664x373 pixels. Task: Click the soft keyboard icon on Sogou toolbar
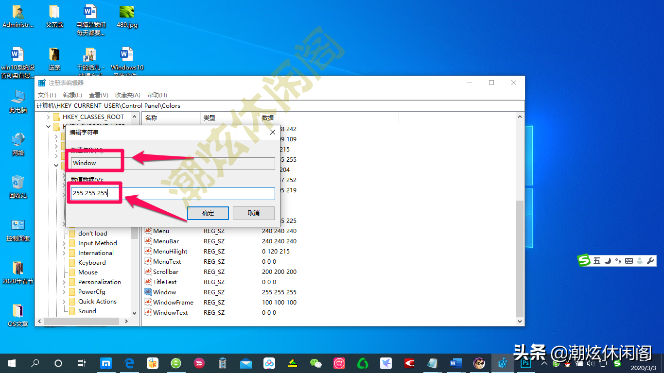click(629, 261)
